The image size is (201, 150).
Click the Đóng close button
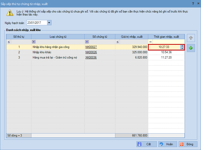tap(188, 144)
